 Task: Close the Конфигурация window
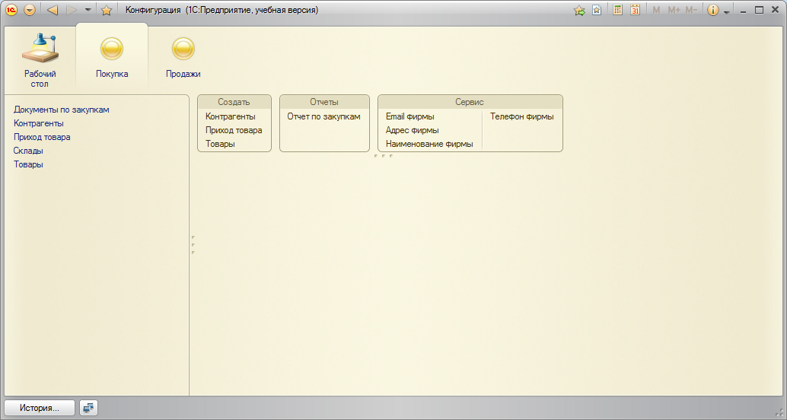tap(775, 10)
